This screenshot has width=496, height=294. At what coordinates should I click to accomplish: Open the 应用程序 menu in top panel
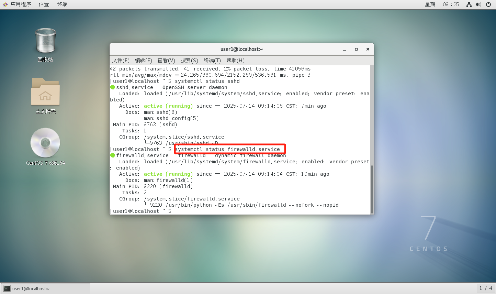(21, 4)
